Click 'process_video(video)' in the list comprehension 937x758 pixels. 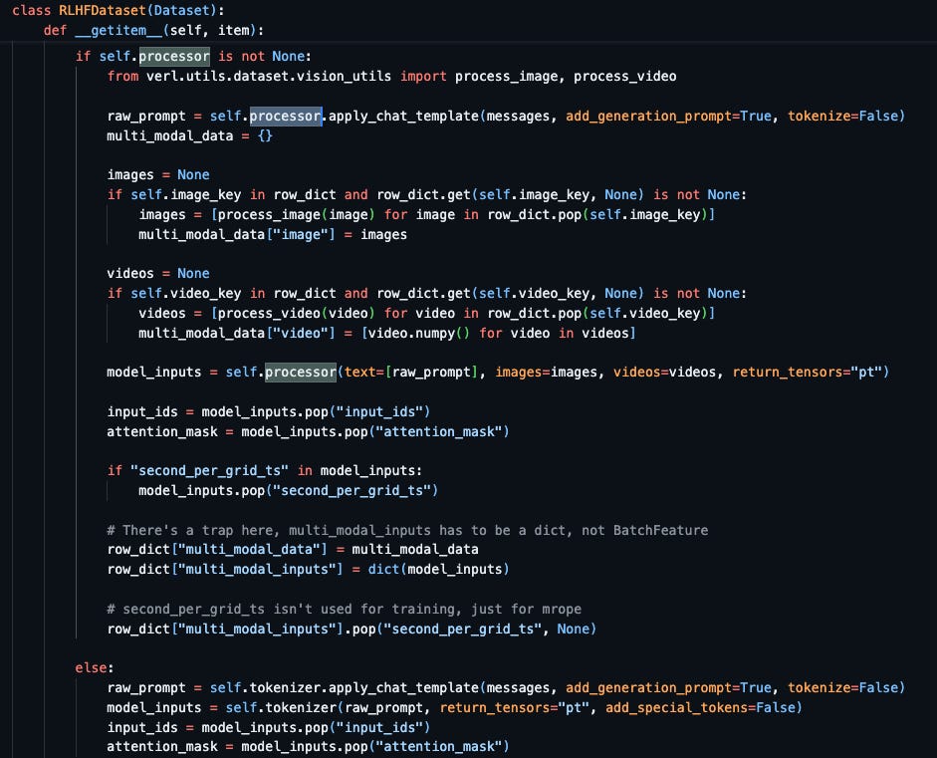click(x=297, y=313)
